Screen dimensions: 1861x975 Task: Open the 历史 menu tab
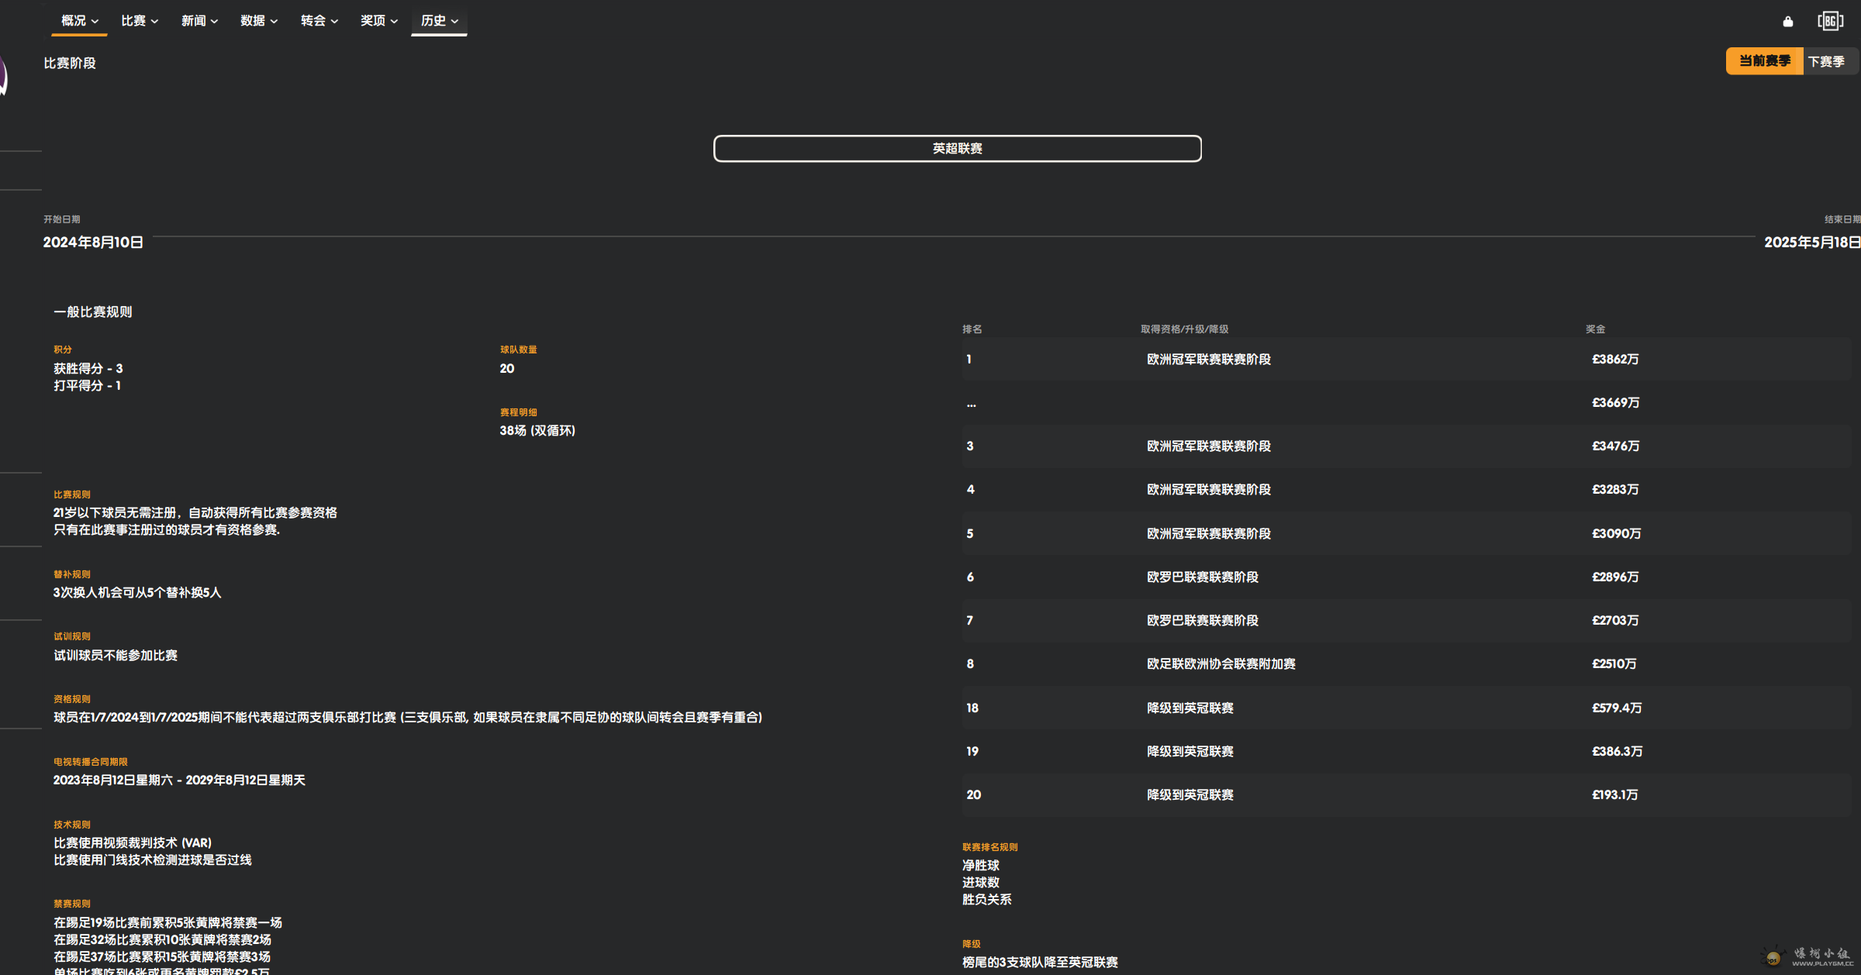tap(439, 21)
